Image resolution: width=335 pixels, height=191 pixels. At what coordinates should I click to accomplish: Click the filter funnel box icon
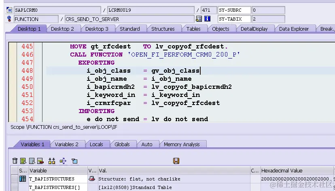[x=74, y=161]
